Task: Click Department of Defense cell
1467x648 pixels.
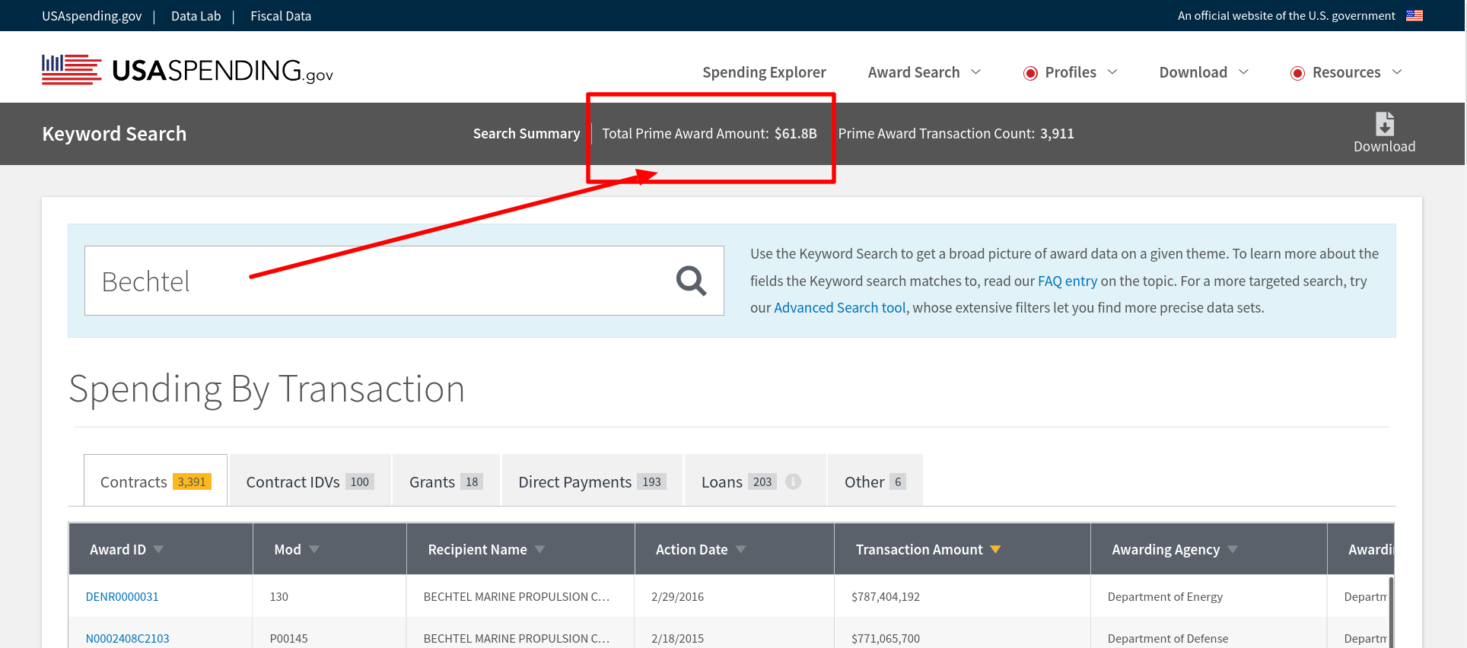Action: click(x=1168, y=638)
